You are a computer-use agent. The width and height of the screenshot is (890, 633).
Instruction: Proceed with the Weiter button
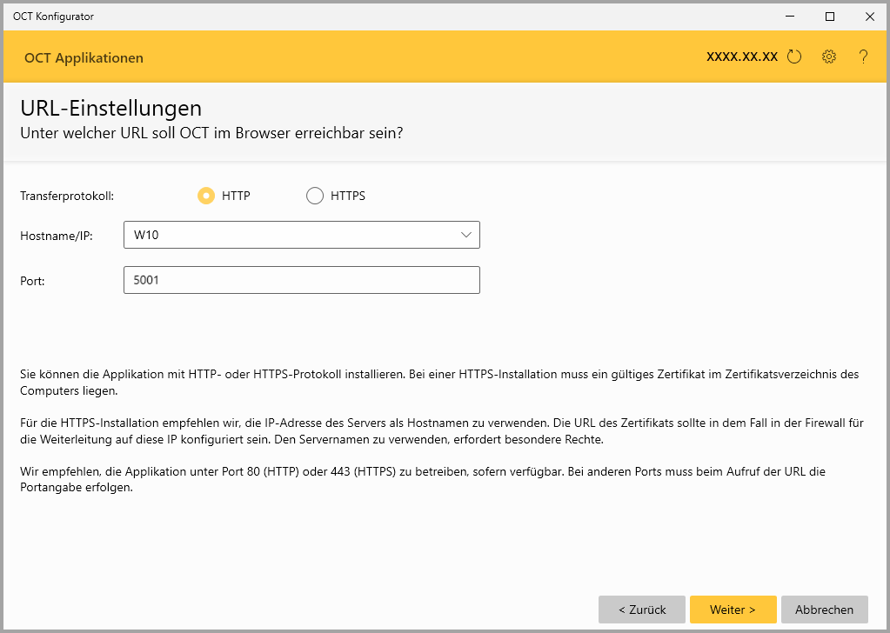coord(733,610)
